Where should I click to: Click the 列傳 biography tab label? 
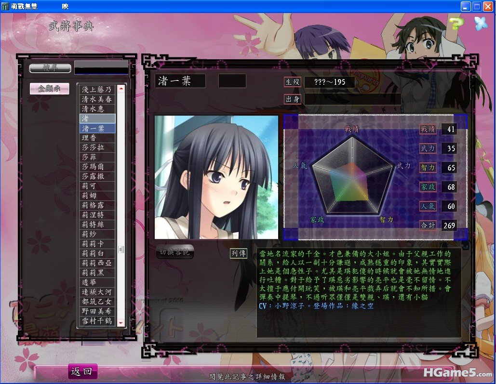pyautogui.click(x=239, y=253)
